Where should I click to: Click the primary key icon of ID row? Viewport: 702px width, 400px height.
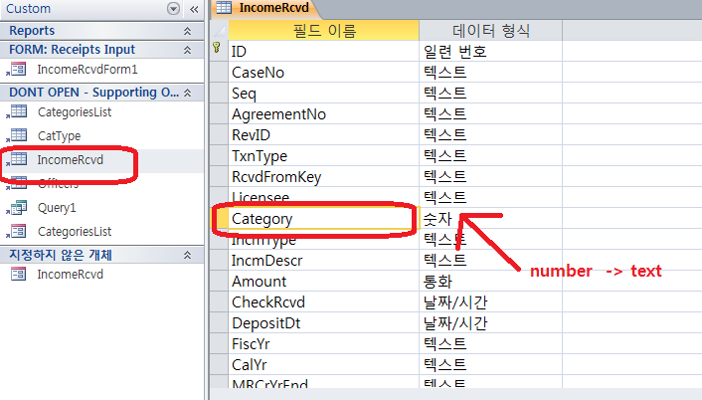(x=217, y=48)
